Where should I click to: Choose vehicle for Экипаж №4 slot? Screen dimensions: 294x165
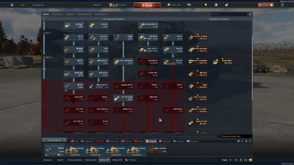click(x=116, y=151)
